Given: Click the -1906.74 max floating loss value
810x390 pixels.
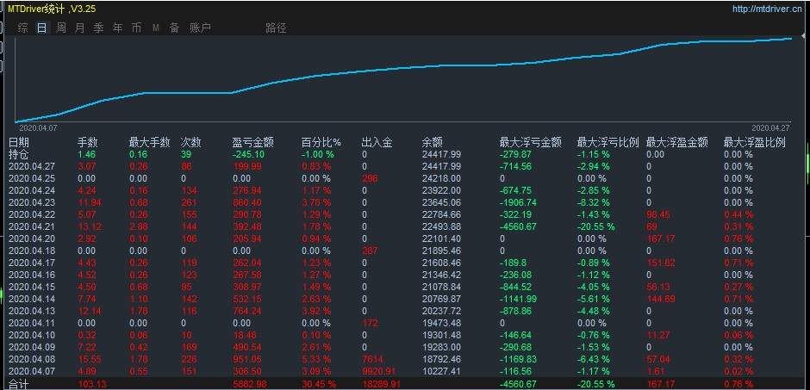Looking at the screenshot, I should click(x=518, y=202).
